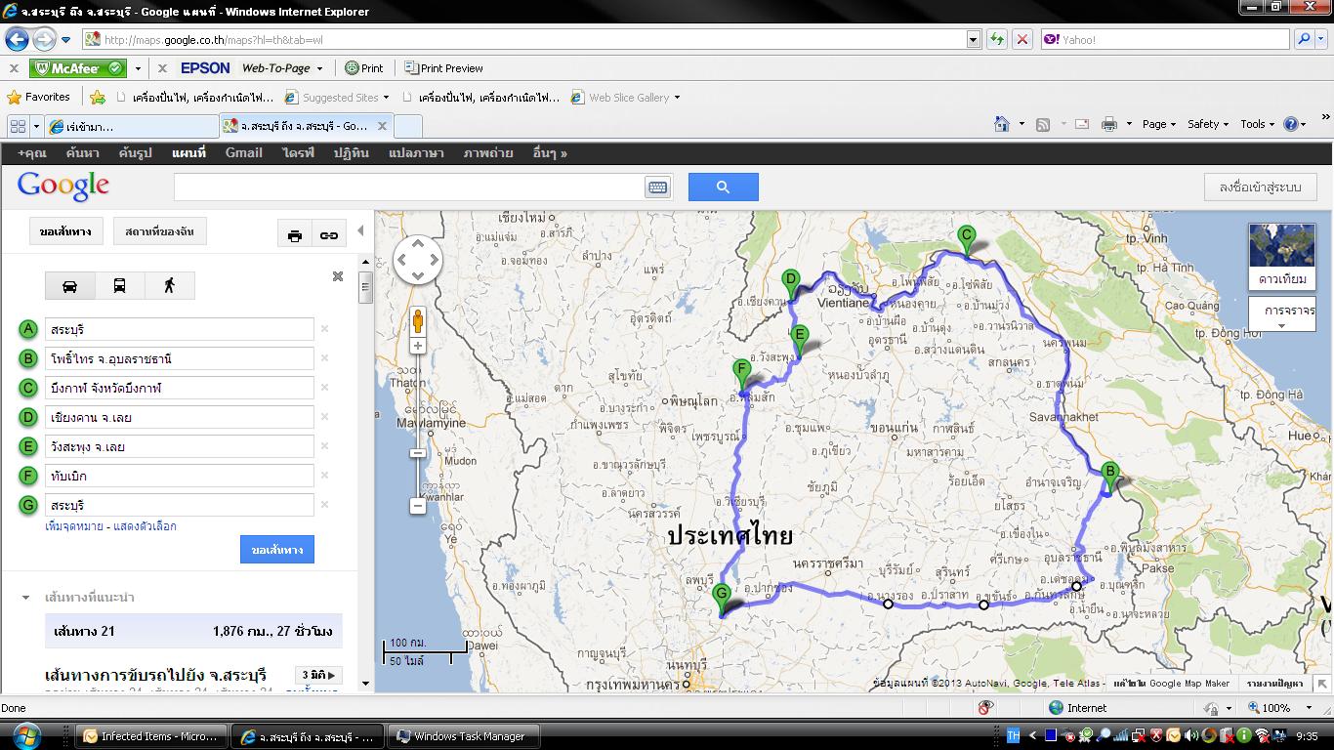Click the add destination link
The image size is (1334, 750).
coord(73,526)
